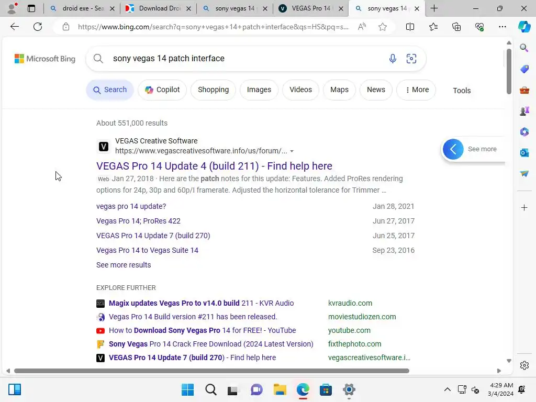This screenshot has width=536, height=402.
Task: Open tab actions menu icon
Action: [x=31, y=8]
